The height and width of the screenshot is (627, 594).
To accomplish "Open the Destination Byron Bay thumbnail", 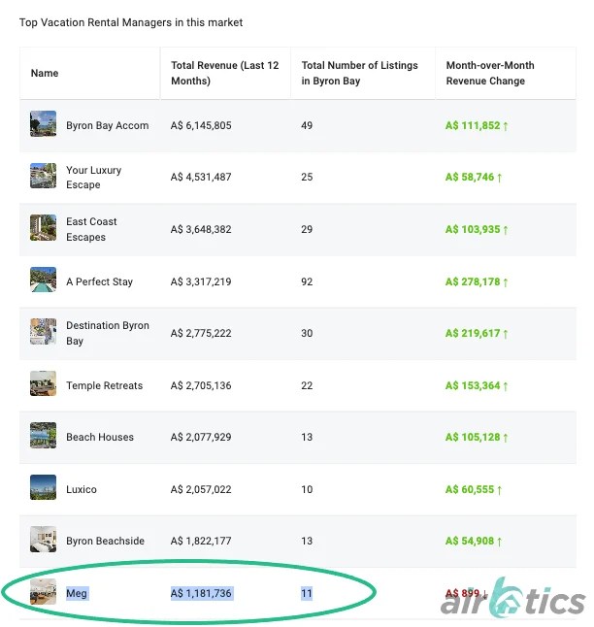I will point(44,332).
